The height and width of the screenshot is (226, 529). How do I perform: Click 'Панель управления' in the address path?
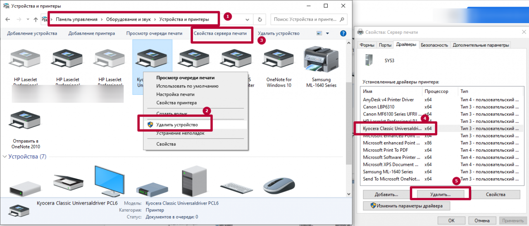[76, 19]
